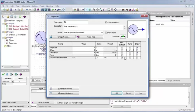The image size is (195, 112).
Task: Click the Designator input field
Action: (x=75, y=22)
